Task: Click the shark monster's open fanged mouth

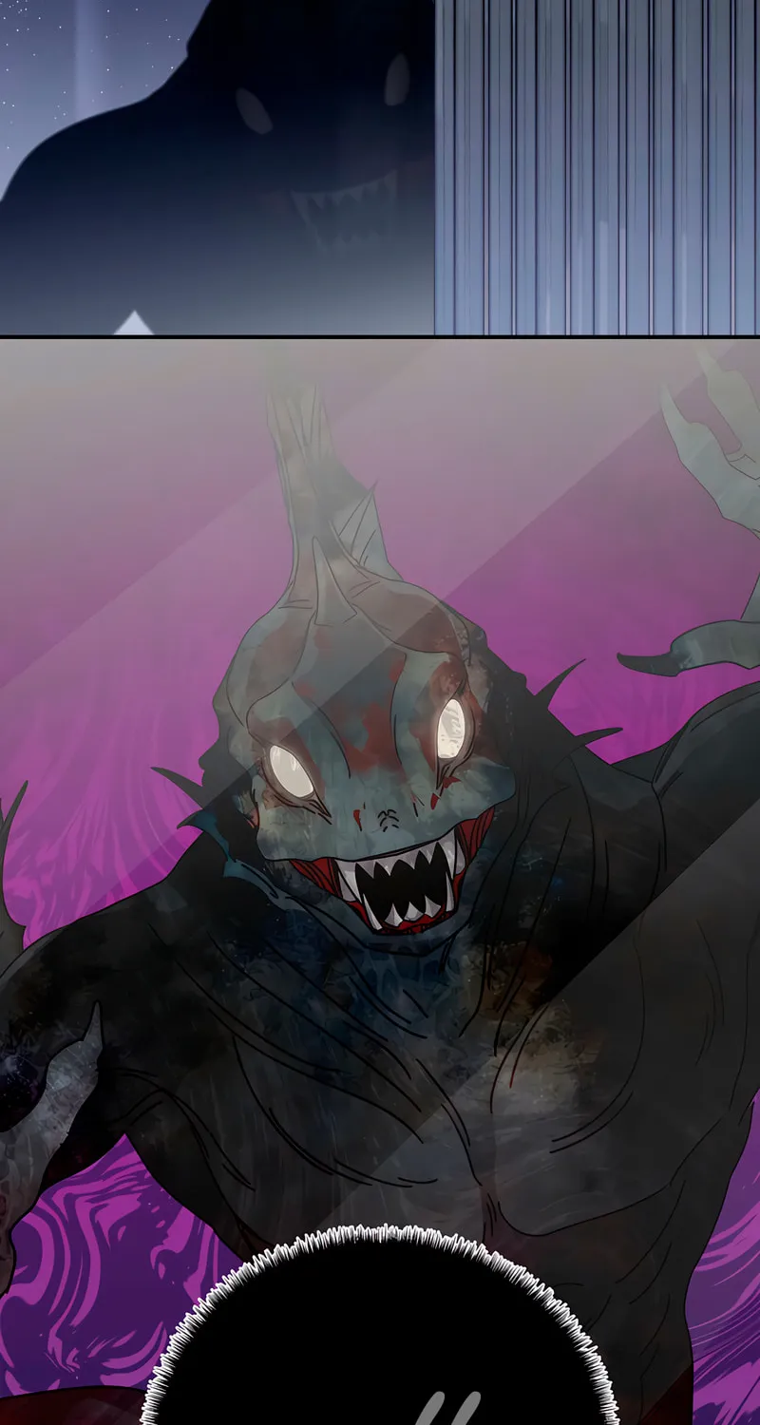Action: 392,884
